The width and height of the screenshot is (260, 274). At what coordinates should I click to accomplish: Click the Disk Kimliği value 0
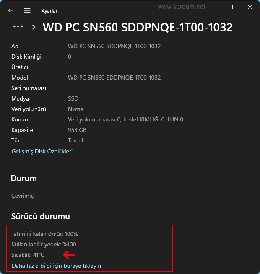pos(70,57)
